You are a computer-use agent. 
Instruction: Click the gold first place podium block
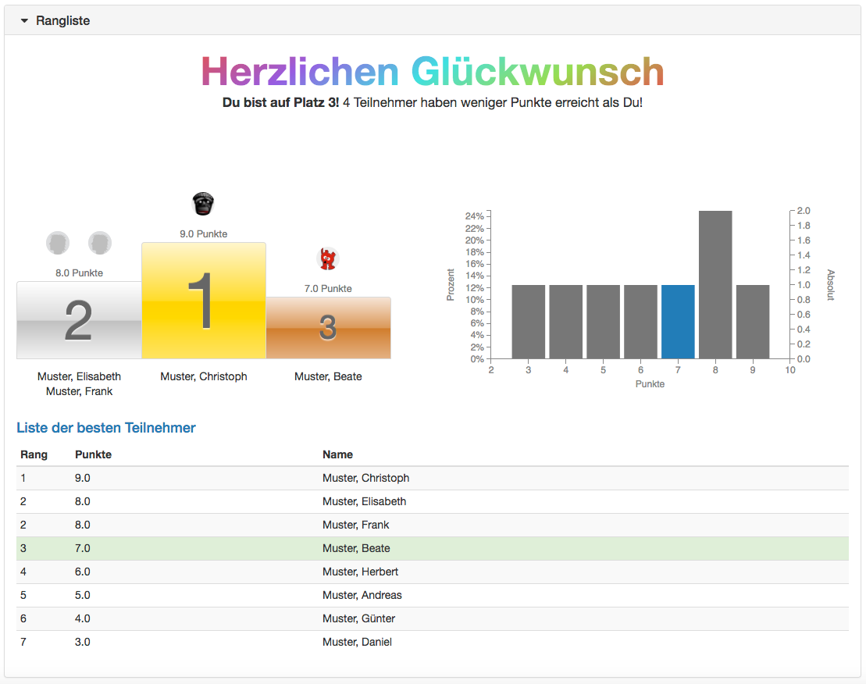[203, 301]
